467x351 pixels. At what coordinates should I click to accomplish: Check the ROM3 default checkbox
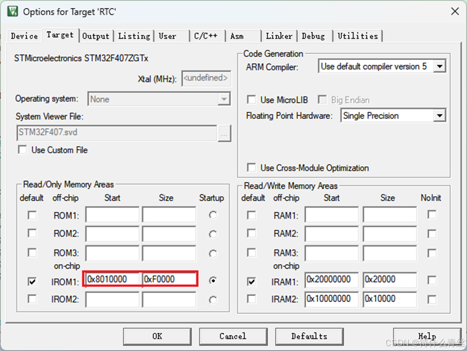tap(32, 253)
